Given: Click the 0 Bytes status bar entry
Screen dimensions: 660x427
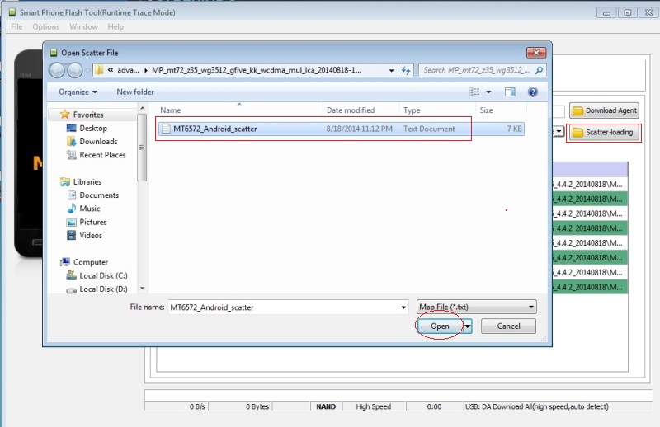Looking at the screenshot, I should click(x=257, y=406).
